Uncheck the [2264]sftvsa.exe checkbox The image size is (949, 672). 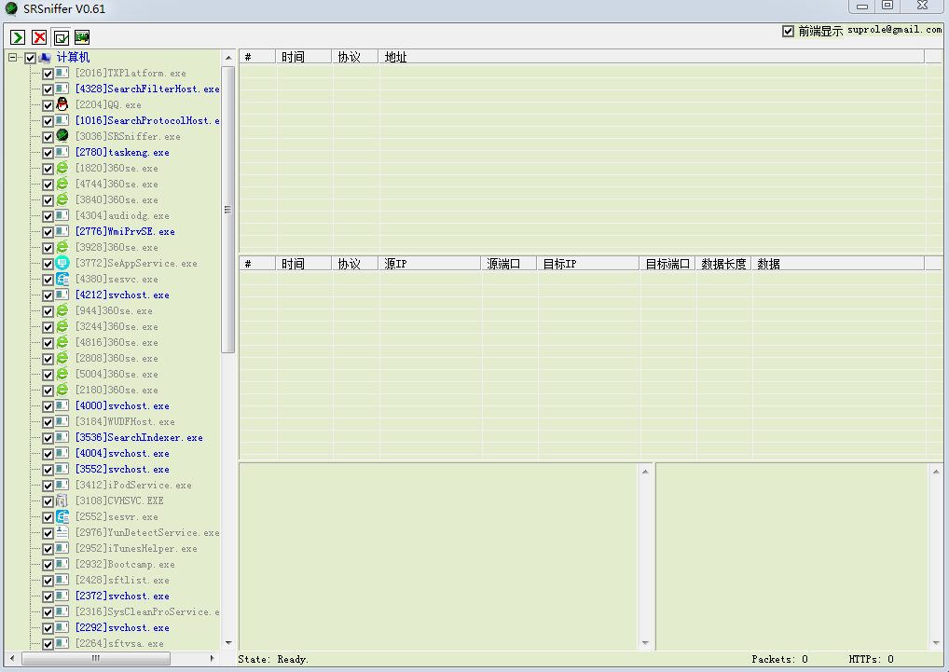pos(48,644)
